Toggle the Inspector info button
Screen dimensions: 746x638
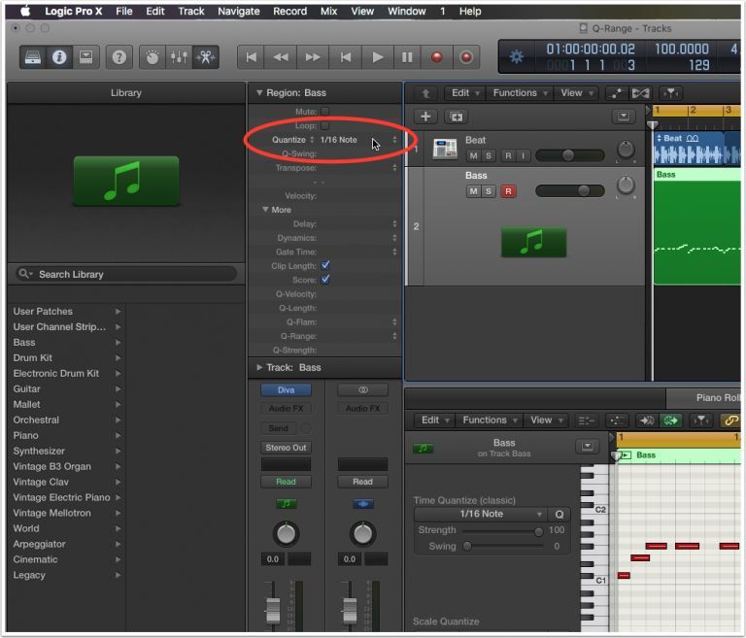pyautogui.click(x=59, y=57)
